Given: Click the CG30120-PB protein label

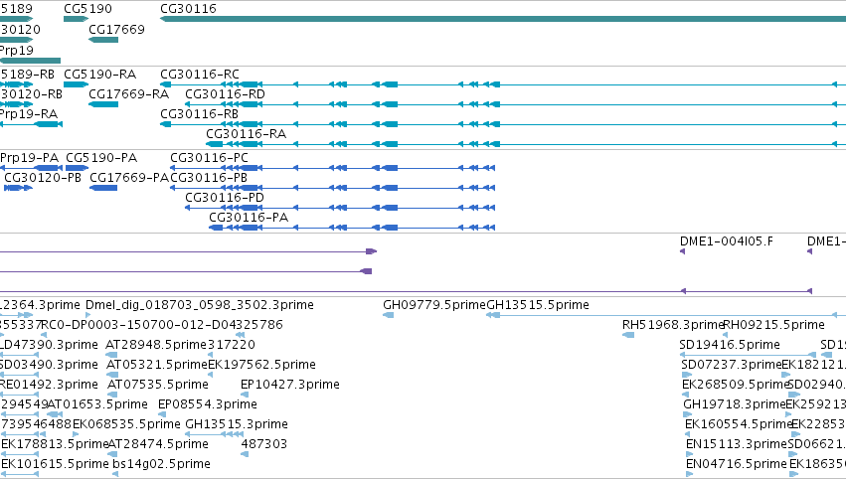Looking at the screenshot, I should [x=43, y=178].
